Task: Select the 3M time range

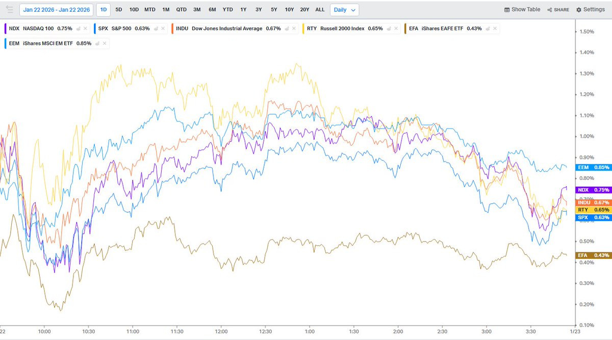Action: click(197, 10)
